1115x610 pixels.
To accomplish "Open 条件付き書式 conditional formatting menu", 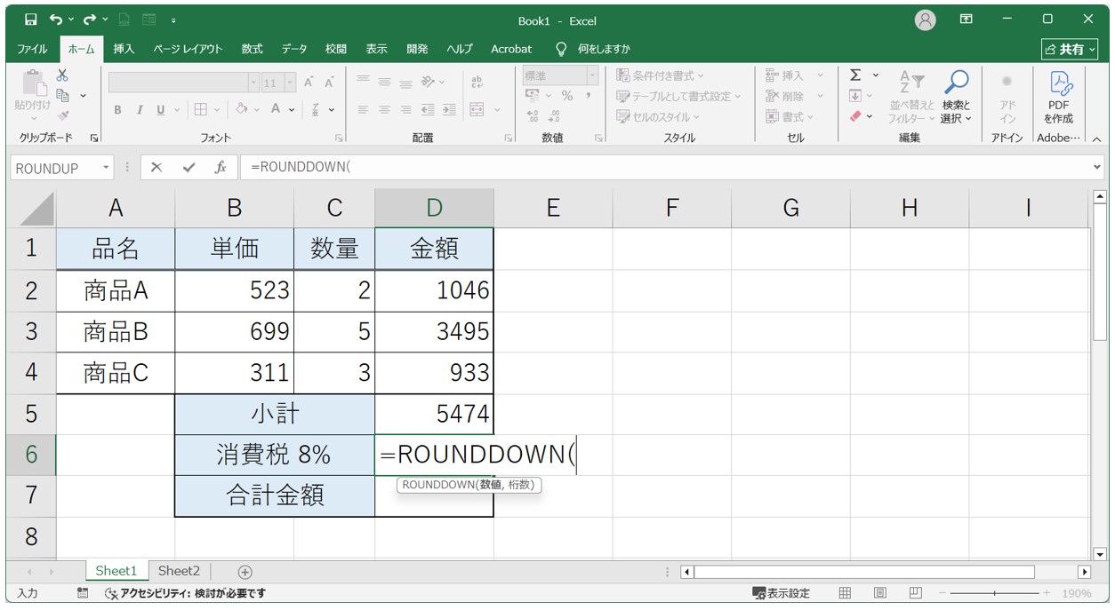I will [x=660, y=75].
